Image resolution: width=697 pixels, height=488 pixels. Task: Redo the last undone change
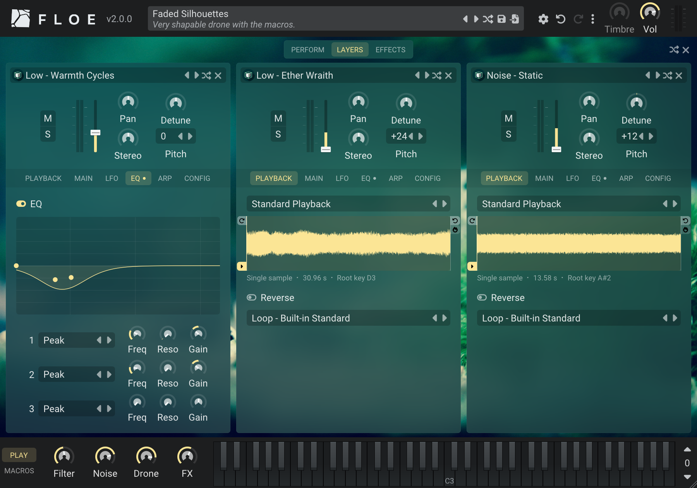[578, 19]
